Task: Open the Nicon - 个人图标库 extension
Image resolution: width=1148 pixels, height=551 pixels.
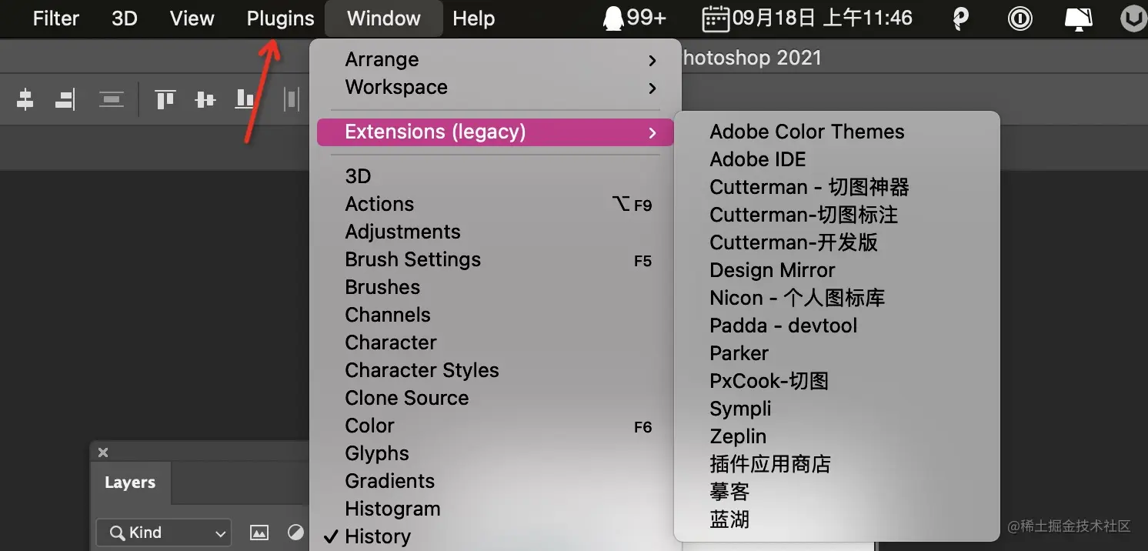Action: [837, 298]
